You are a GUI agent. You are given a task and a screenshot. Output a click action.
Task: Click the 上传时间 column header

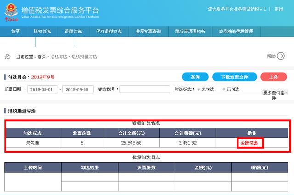point(33,167)
